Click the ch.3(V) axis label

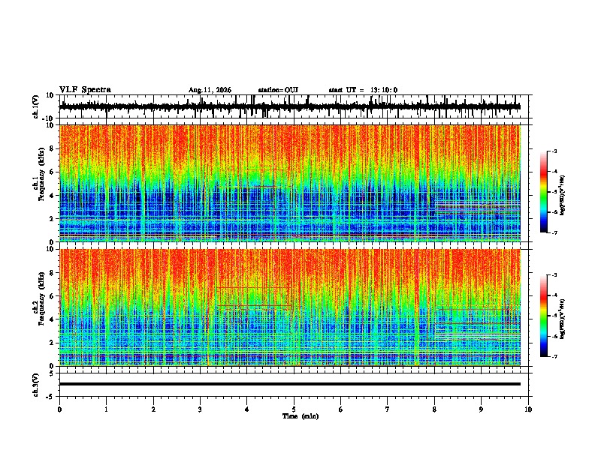(x=36, y=385)
